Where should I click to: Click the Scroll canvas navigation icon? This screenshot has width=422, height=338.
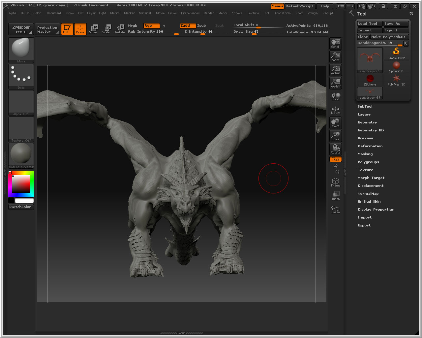335,44
